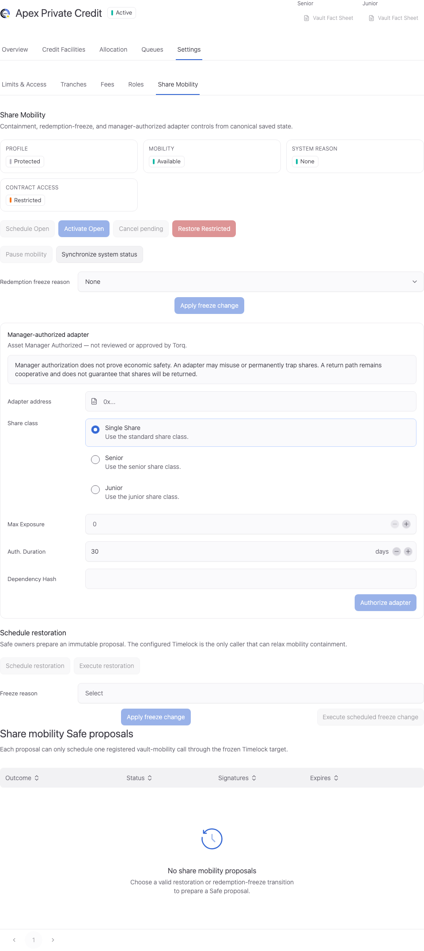Image resolution: width=424 pixels, height=951 pixels.
Task: Click Apply freeze change under Redemption freeze reason
Action: [209, 306]
